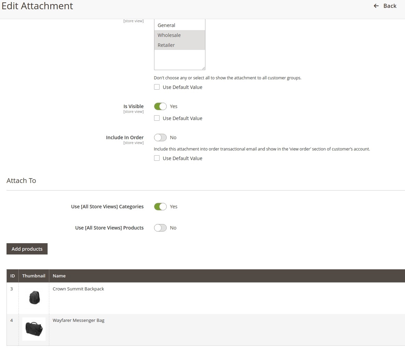Select Wholesale customer group option
Screen dimensions: 405x353
pos(169,35)
